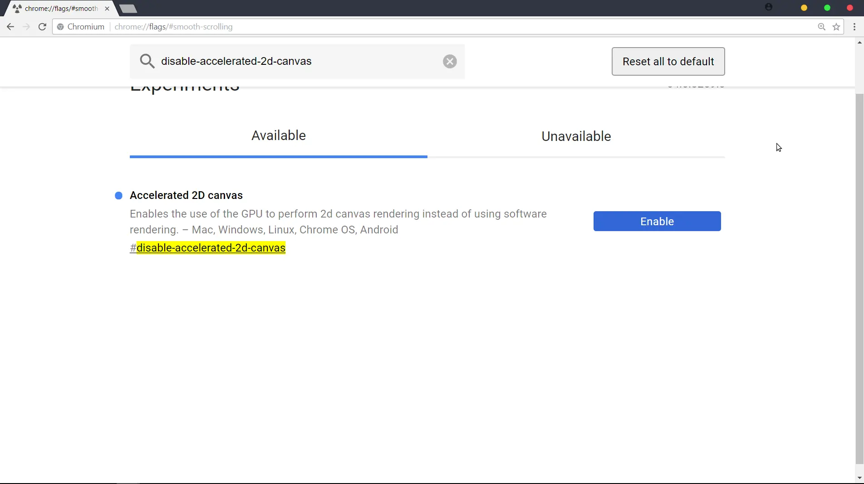Open the Chromium menu with three dots
Screen dimensions: 864x484
click(854, 27)
